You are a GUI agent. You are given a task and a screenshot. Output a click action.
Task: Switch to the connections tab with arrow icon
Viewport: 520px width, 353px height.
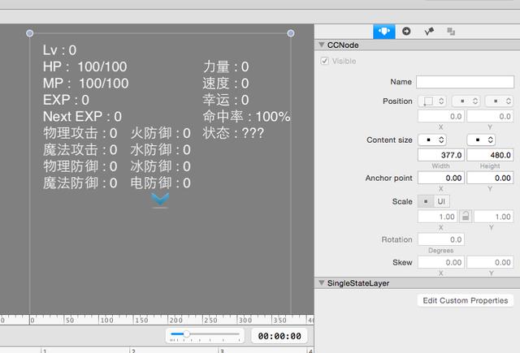pos(406,31)
